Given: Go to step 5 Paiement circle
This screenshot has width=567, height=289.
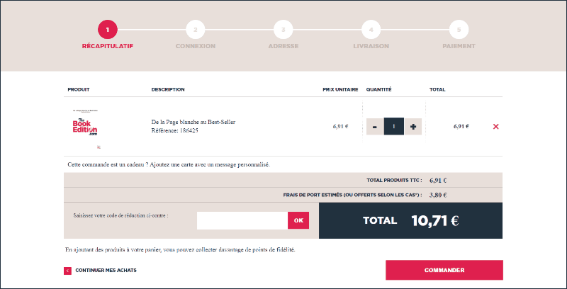Looking at the screenshot, I should (x=459, y=29).
